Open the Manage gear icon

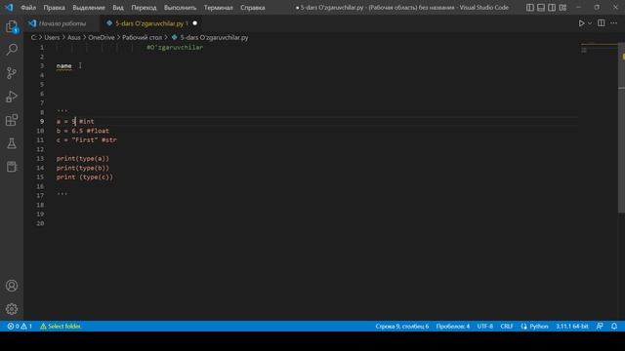coord(12,309)
